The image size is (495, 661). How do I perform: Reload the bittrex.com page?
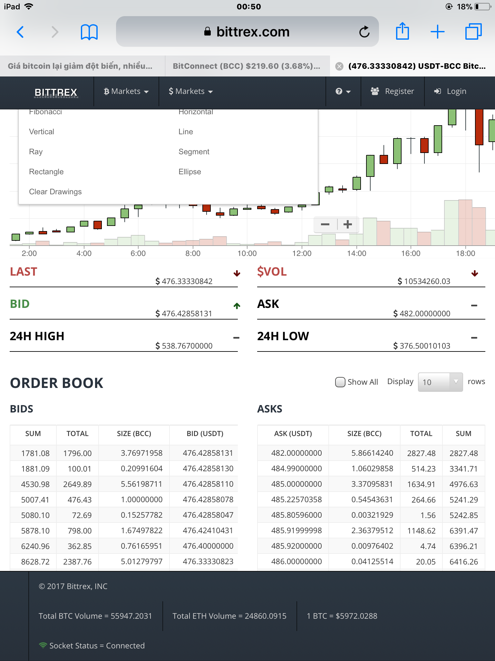coord(364,32)
